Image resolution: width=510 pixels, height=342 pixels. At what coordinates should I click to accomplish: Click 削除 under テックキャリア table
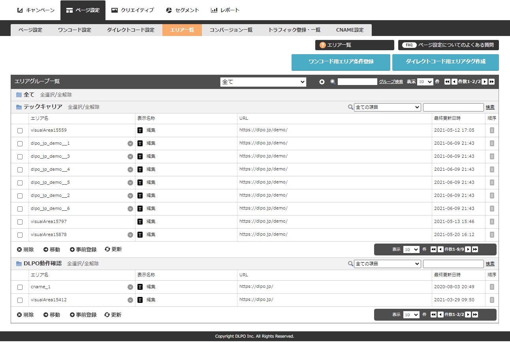point(25,249)
